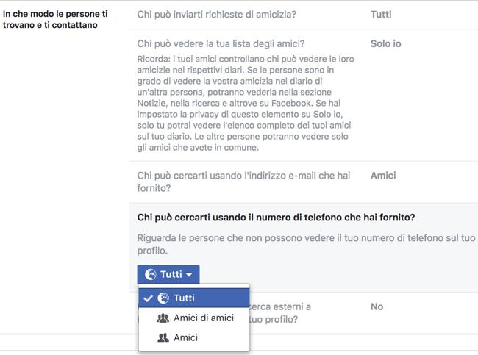The image size is (478, 355).
Task: Click the Amici two-person icon in the menu
Action: [x=163, y=338]
